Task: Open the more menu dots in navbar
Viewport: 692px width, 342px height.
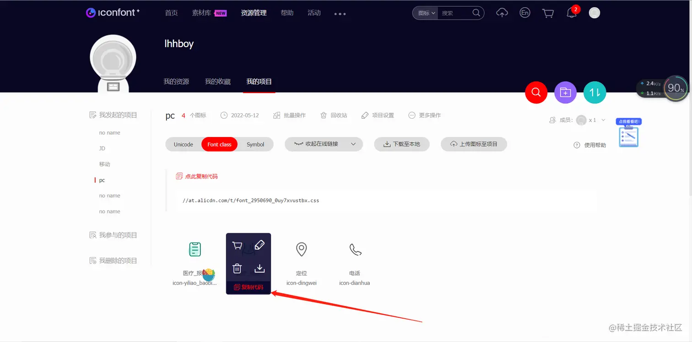Action: pyautogui.click(x=340, y=14)
